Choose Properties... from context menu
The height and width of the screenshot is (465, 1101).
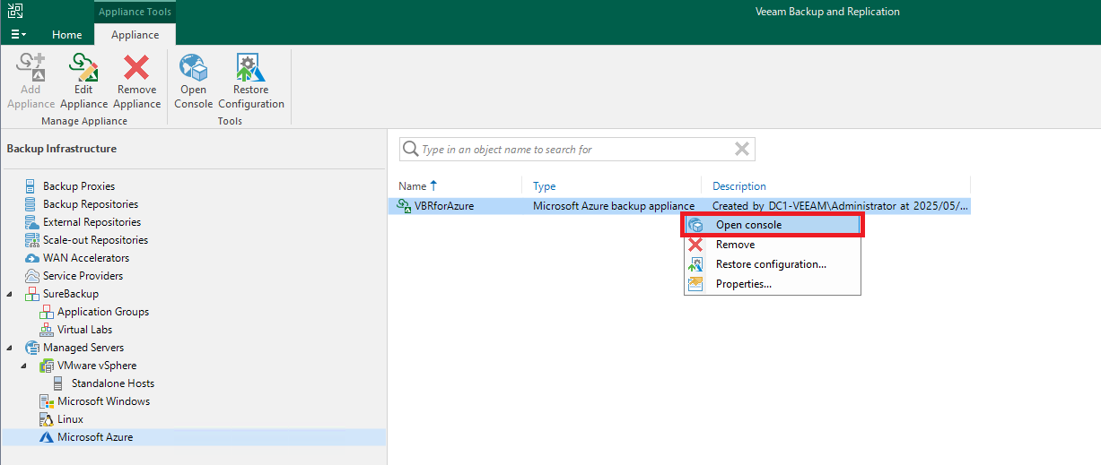[x=773, y=284]
